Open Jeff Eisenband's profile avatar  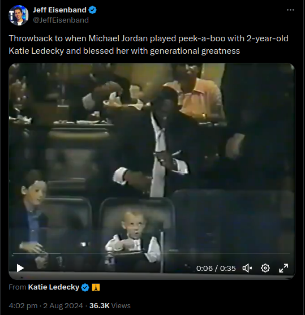19,15
